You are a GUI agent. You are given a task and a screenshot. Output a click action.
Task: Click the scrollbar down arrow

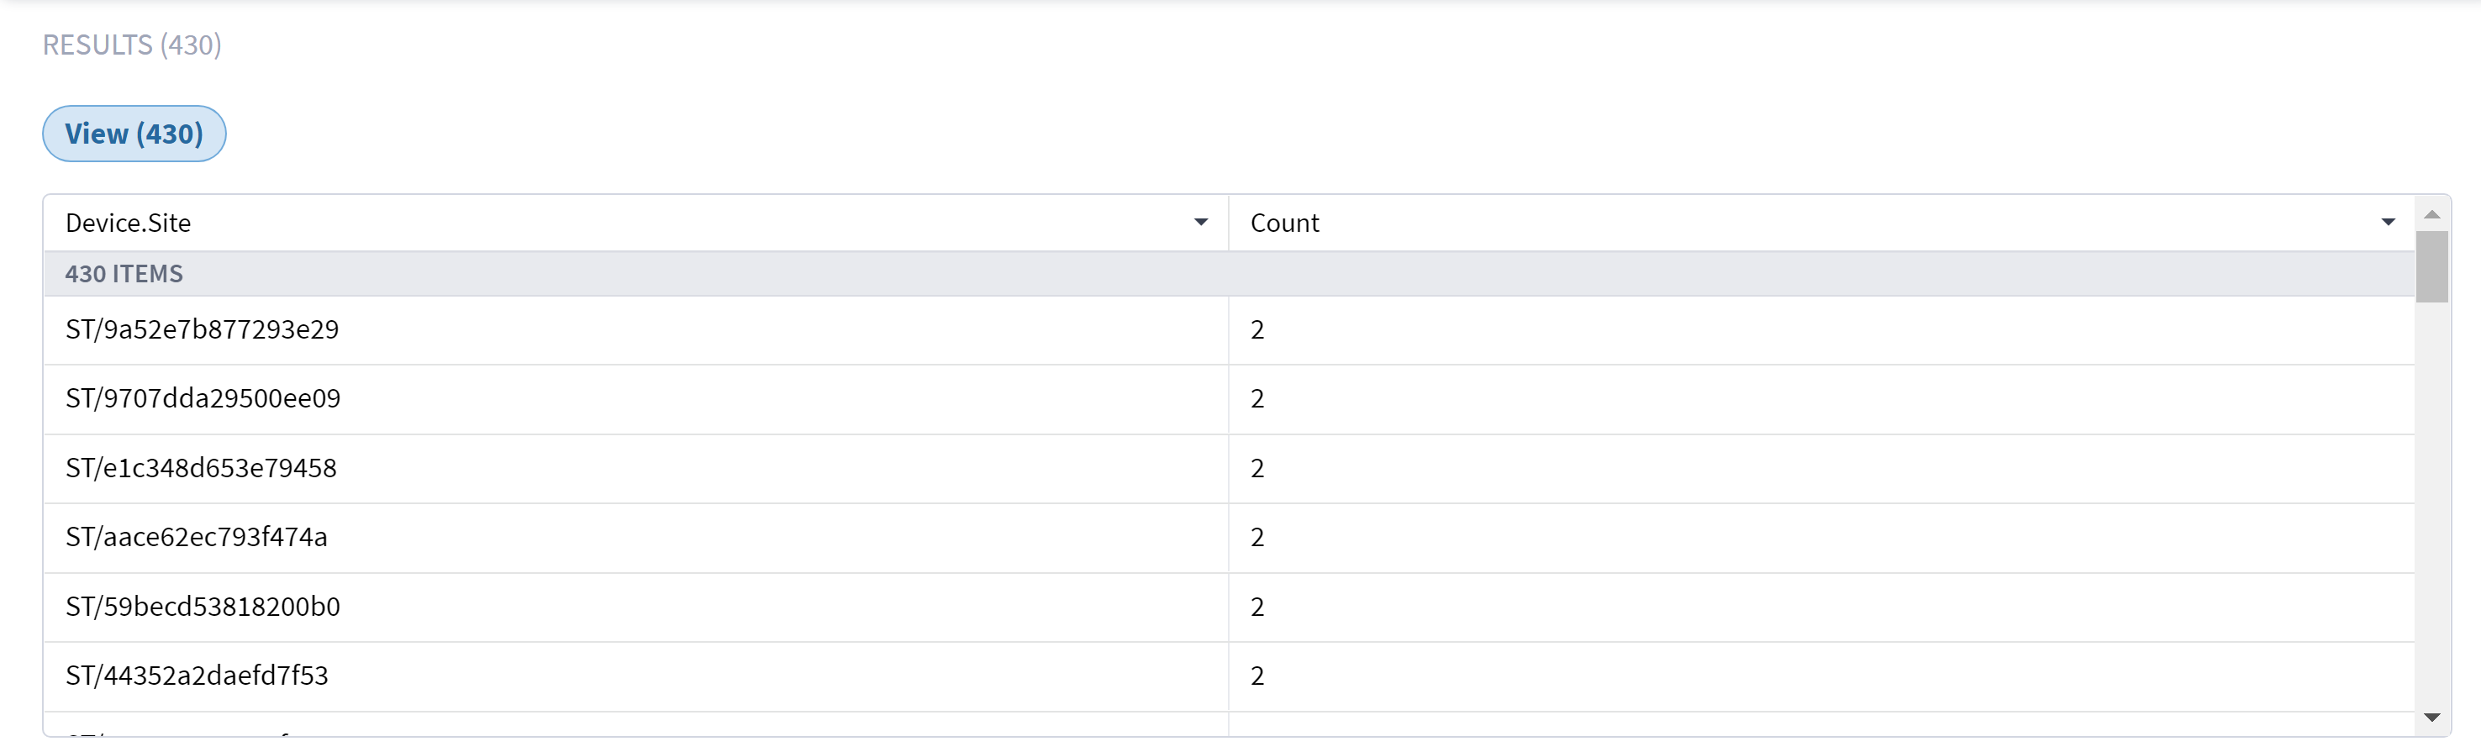tap(2433, 717)
